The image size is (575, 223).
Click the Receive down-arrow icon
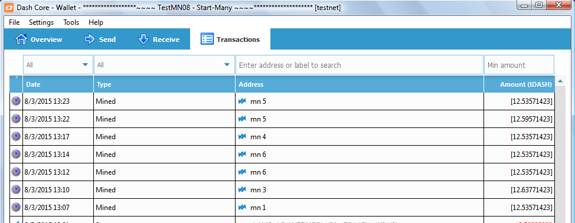click(143, 39)
